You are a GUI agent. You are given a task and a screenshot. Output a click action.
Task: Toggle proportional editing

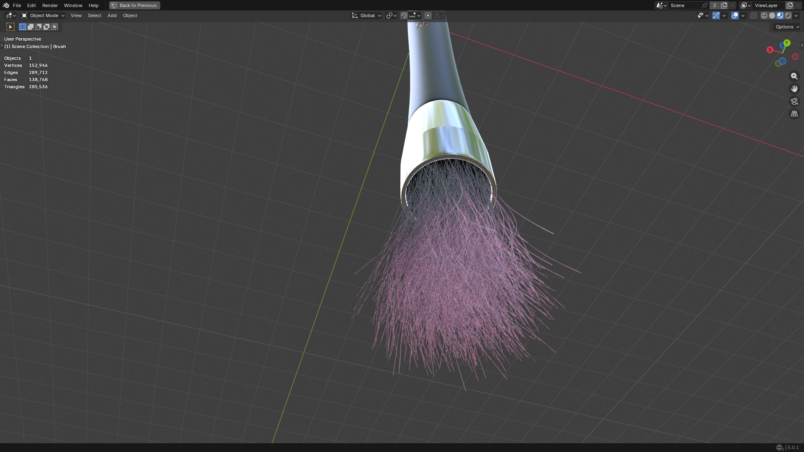tap(428, 15)
